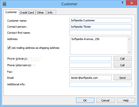Click the 'Contact person:' label
Image resolution: width=139 pixels, height=107 pixels.
[x=17, y=27]
